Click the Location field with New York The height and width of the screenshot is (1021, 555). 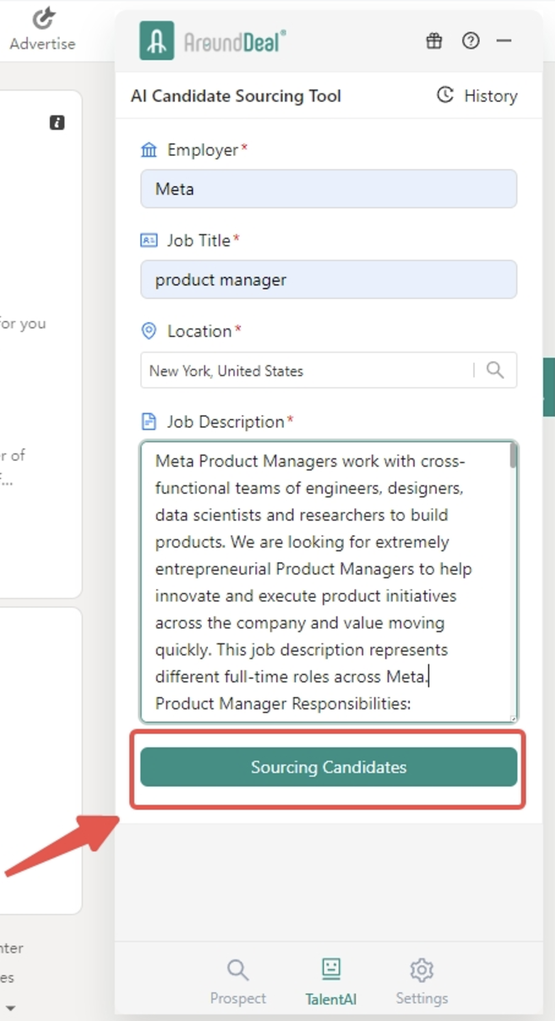coord(305,371)
